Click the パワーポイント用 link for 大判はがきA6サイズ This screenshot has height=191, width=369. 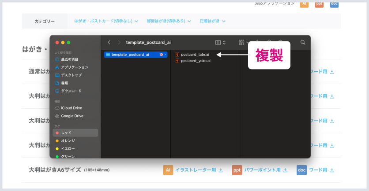pos(262,170)
